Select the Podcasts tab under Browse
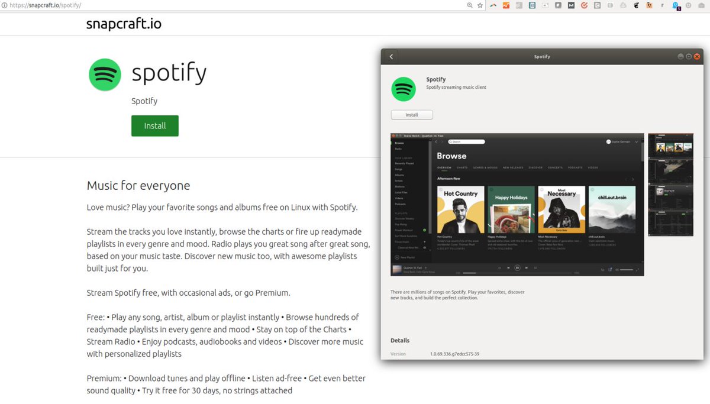This screenshot has width=710, height=404. coord(575,167)
